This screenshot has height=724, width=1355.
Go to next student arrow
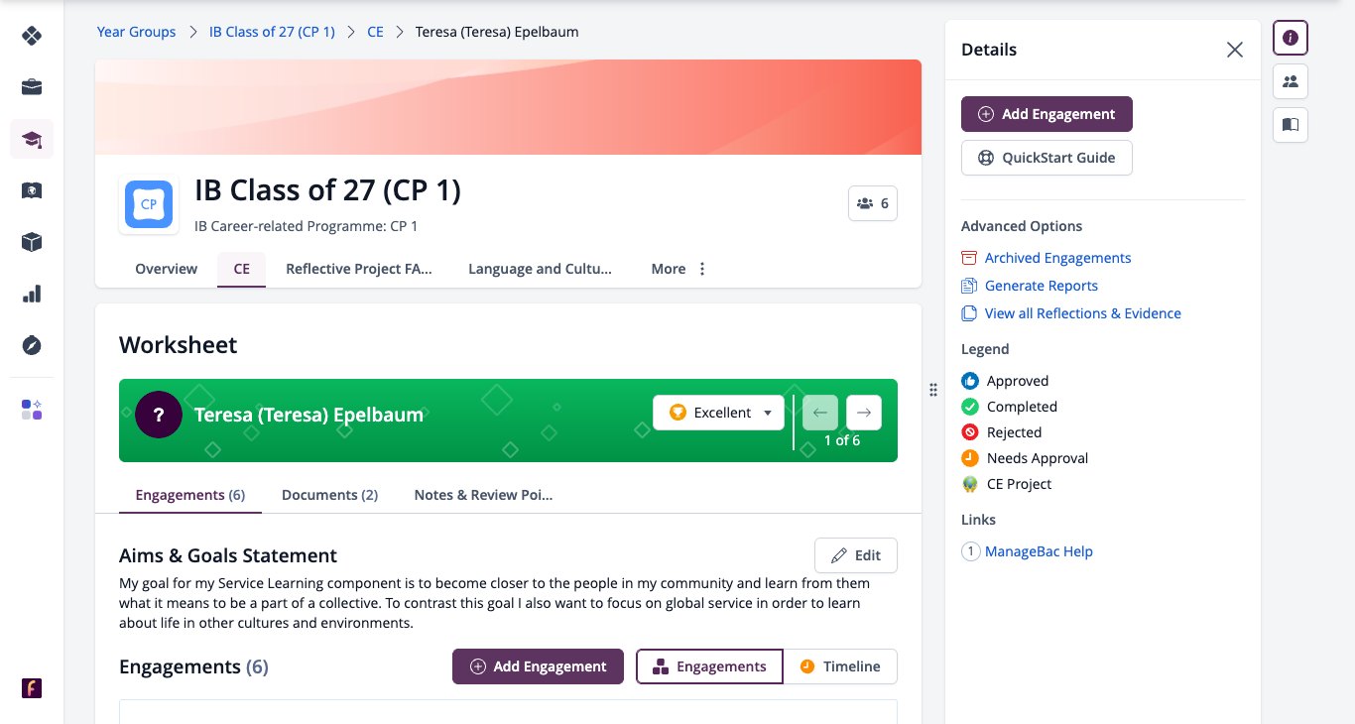point(864,413)
